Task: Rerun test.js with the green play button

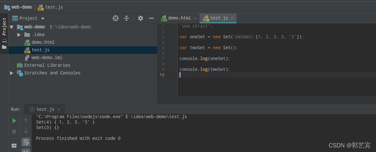Action: pos(14,121)
